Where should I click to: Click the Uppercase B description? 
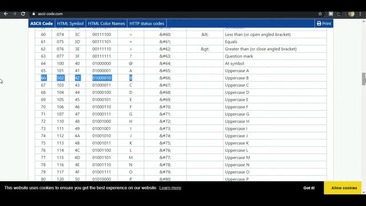coord(237,78)
